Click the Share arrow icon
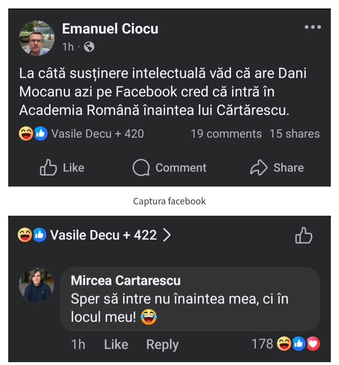The height and width of the screenshot is (365, 339). (259, 167)
